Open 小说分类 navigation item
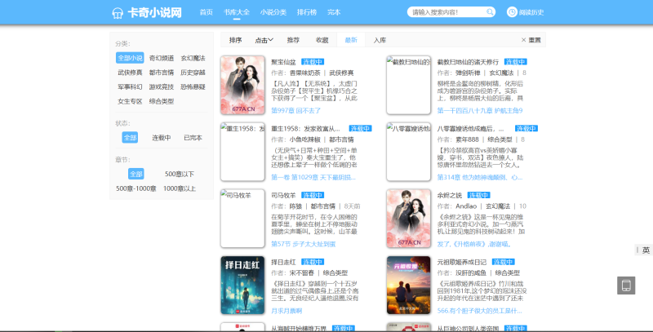Screen dimensions: 653x332 tap(273, 12)
